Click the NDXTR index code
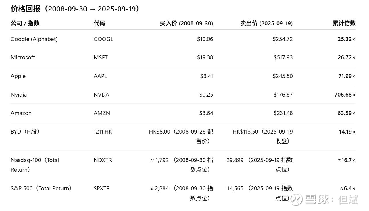 click(103, 160)
